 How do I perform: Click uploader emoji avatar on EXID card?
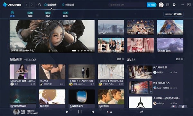coord(71,84)
